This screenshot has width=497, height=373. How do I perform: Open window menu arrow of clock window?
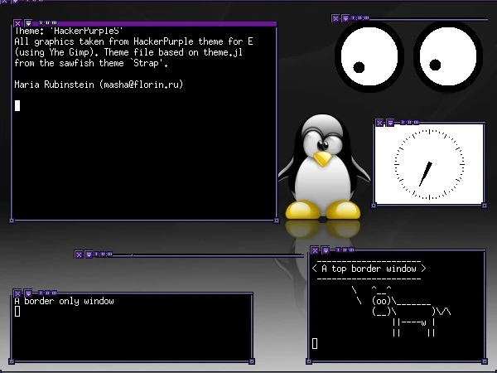tap(390, 123)
